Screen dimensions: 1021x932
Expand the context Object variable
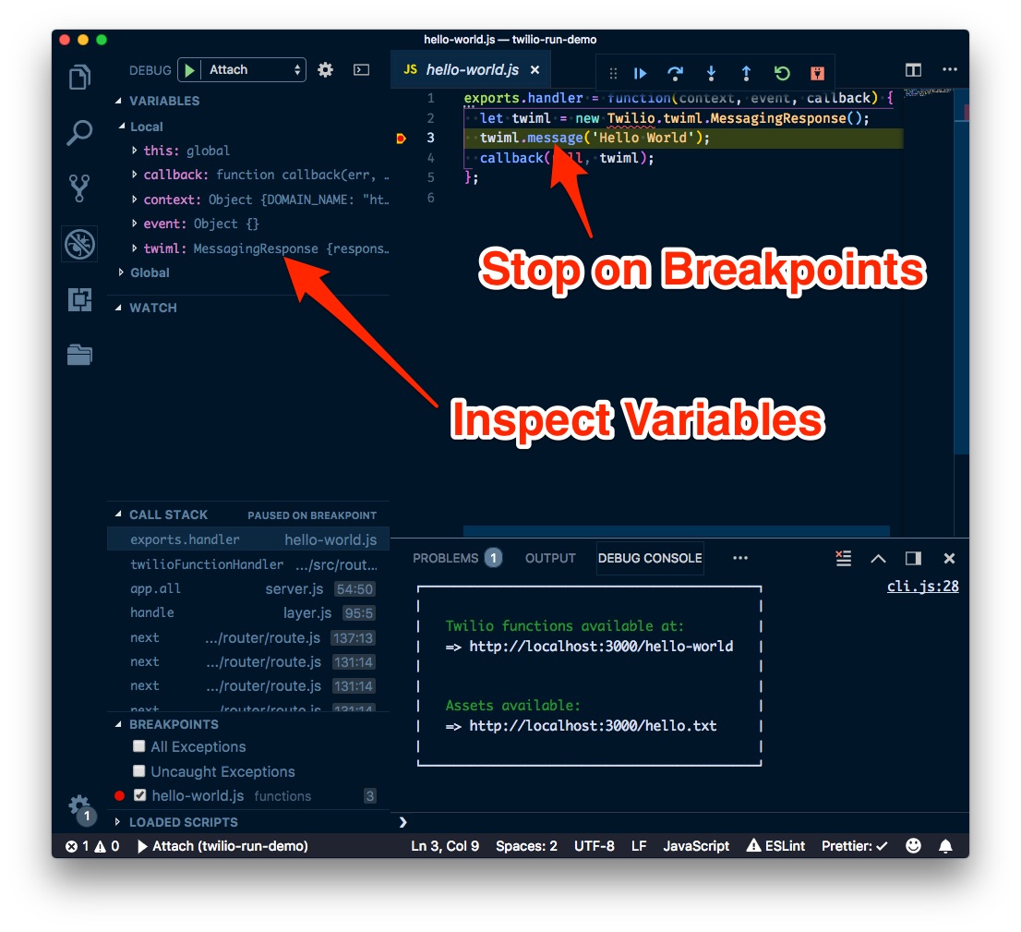coord(134,200)
